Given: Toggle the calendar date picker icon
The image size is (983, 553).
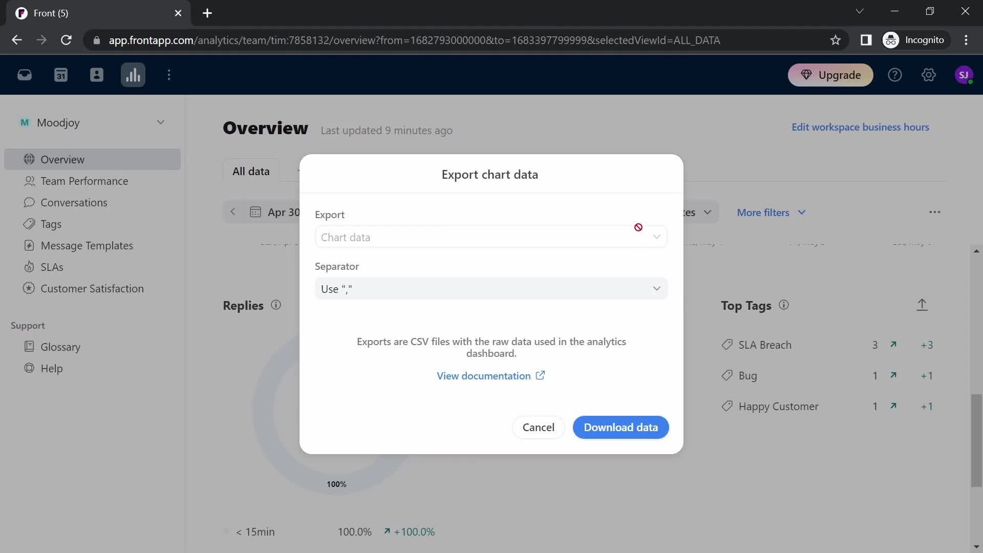Looking at the screenshot, I should tap(255, 211).
